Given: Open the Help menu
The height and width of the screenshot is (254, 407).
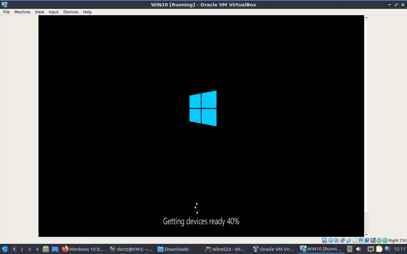Looking at the screenshot, I should 87,12.
